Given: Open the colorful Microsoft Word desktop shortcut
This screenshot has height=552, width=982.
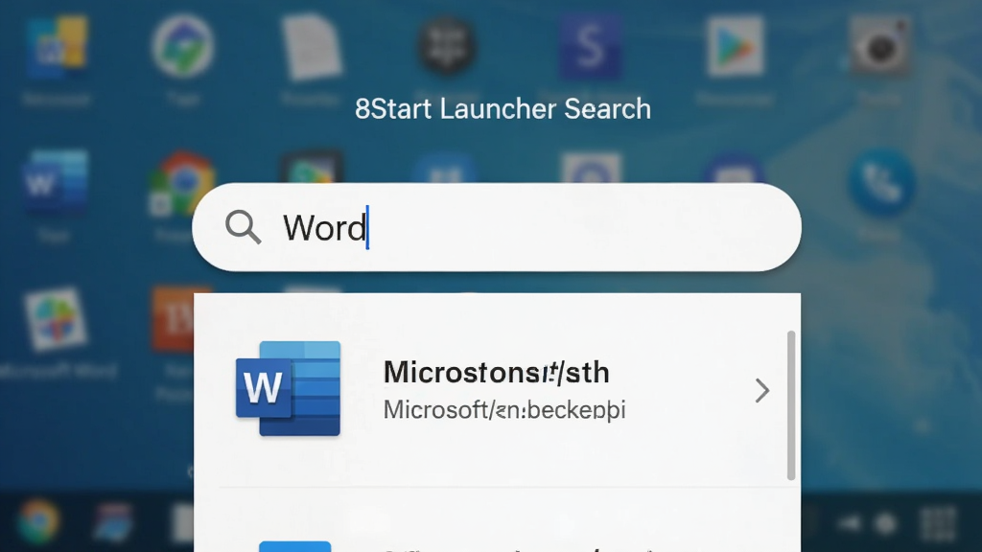Looking at the screenshot, I should click(55, 319).
